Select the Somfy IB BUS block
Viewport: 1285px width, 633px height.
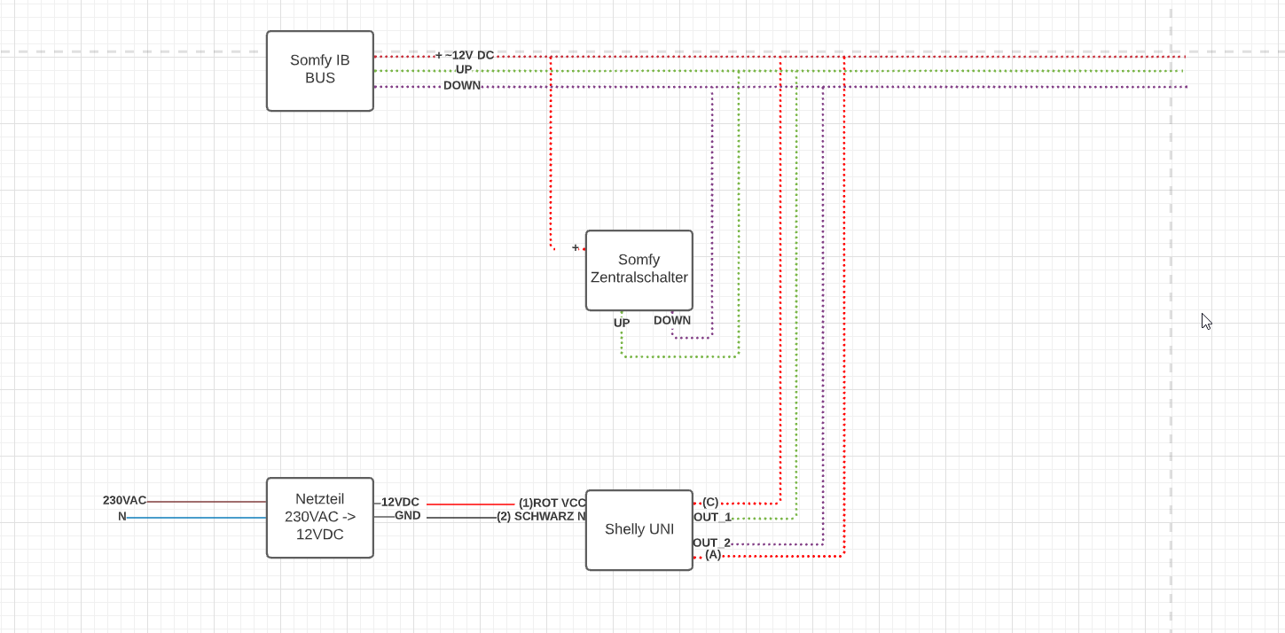click(320, 71)
